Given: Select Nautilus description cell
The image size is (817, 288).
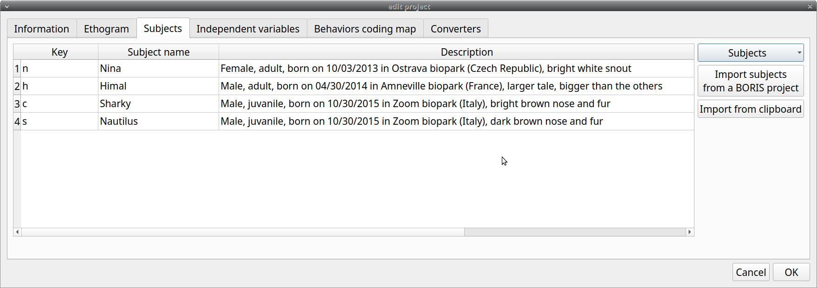Looking at the screenshot, I should coord(456,122).
